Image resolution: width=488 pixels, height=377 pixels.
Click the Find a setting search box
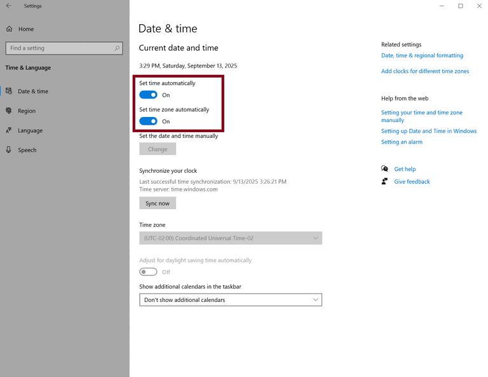(x=60, y=48)
